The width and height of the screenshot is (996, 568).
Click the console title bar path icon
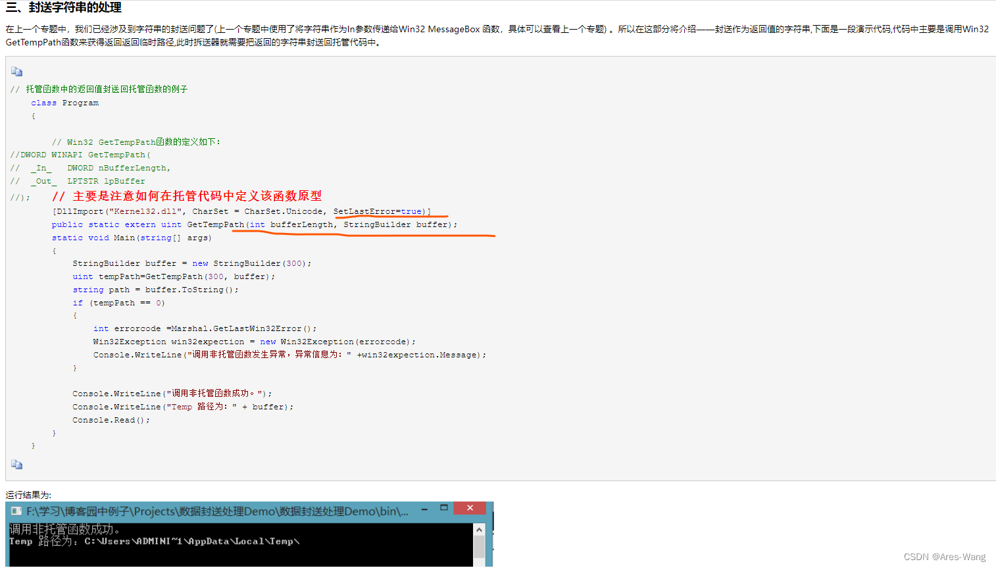pos(16,508)
